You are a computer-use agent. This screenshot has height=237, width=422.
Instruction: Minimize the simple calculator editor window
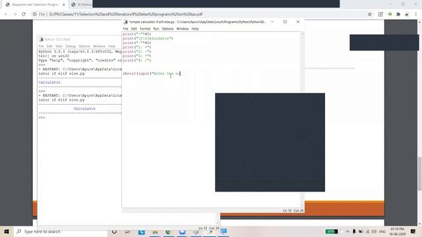click(x=272, y=22)
